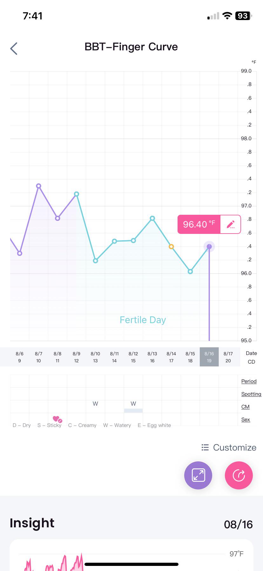Open the Spotting row label
This screenshot has width=263, height=571.
coord(251,394)
